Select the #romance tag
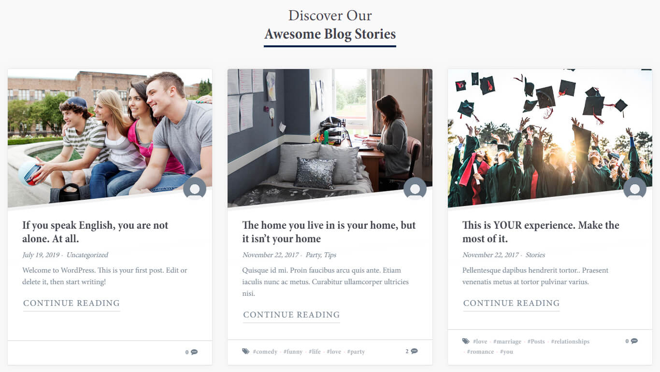Screen dimensions: 660x372 (480, 352)
